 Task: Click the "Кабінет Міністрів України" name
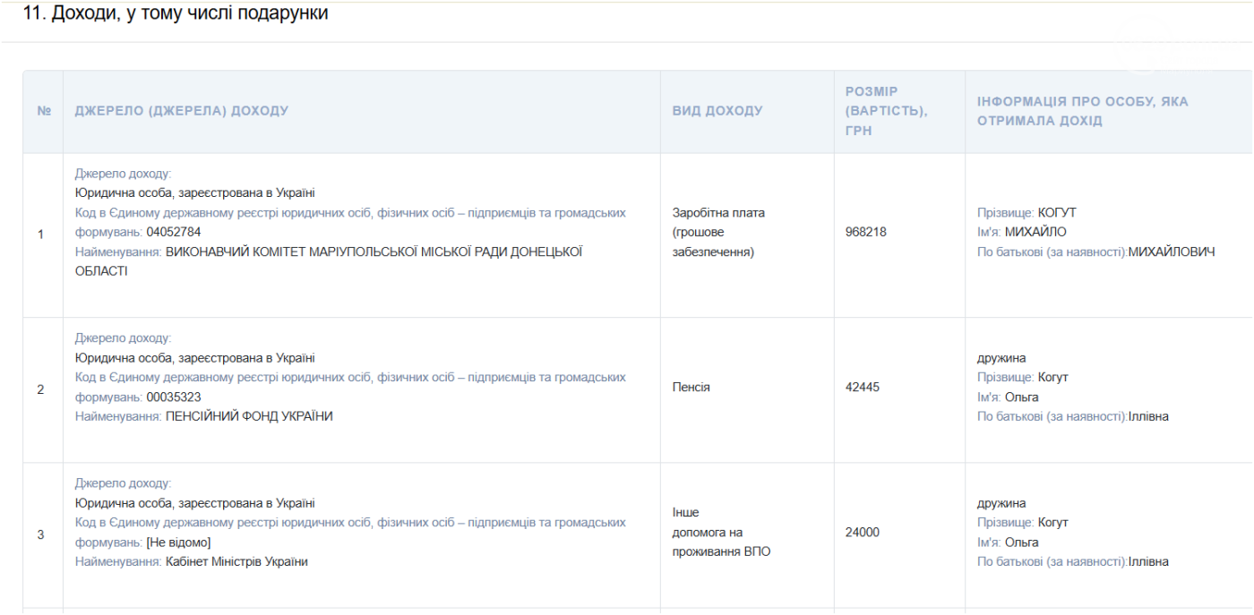point(236,562)
